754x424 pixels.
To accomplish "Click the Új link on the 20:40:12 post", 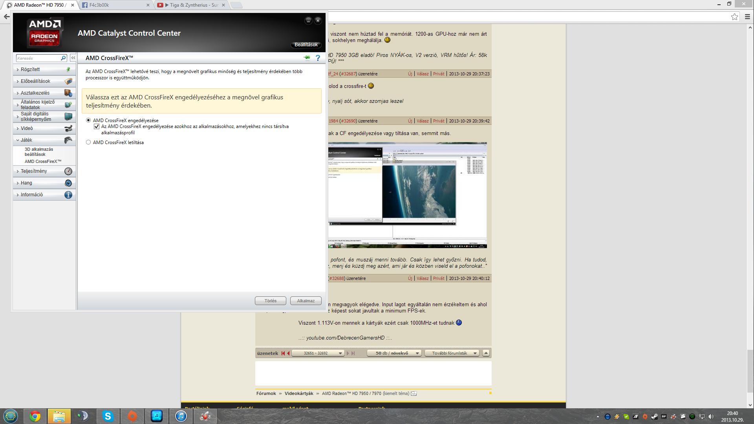I will click(x=410, y=278).
